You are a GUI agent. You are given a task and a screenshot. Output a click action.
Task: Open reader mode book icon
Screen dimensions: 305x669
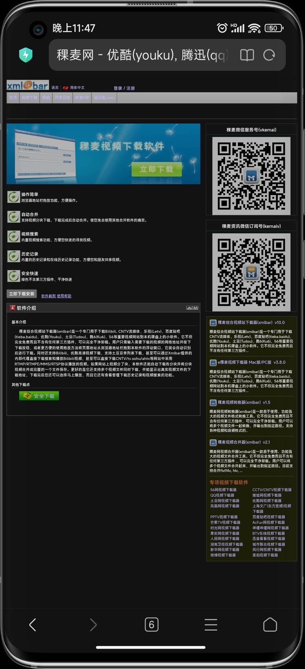[x=247, y=55]
